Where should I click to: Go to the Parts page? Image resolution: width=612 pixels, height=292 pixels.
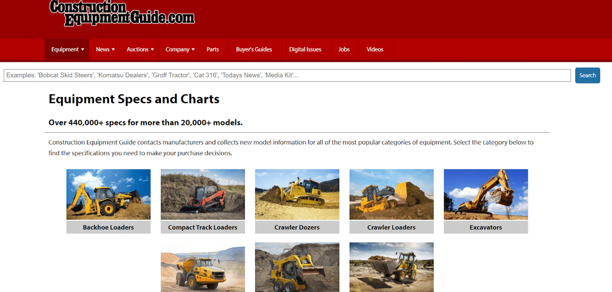(213, 50)
